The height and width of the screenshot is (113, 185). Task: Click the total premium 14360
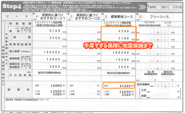pos(125,86)
